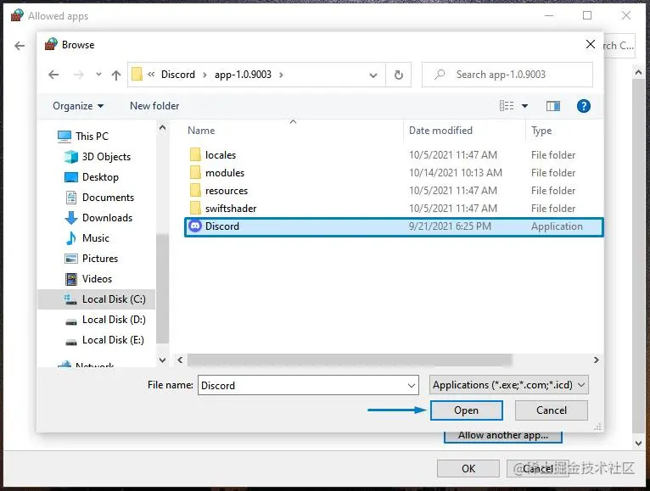Screen dimensions: 650x491
Task: Open Desktop in navigation pane
Action: coord(92,177)
